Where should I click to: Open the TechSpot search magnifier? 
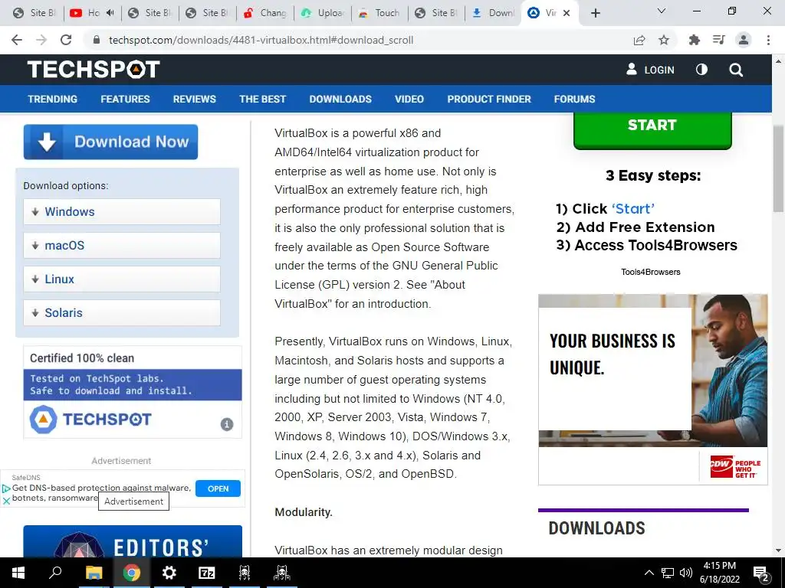click(x=735, y=70)
